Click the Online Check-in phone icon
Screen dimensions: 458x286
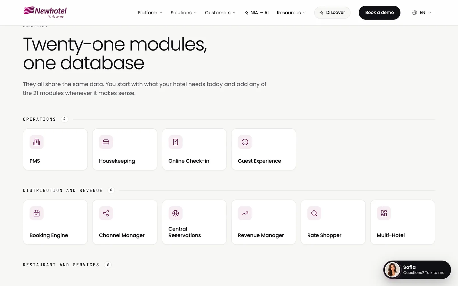coord(175,142)
